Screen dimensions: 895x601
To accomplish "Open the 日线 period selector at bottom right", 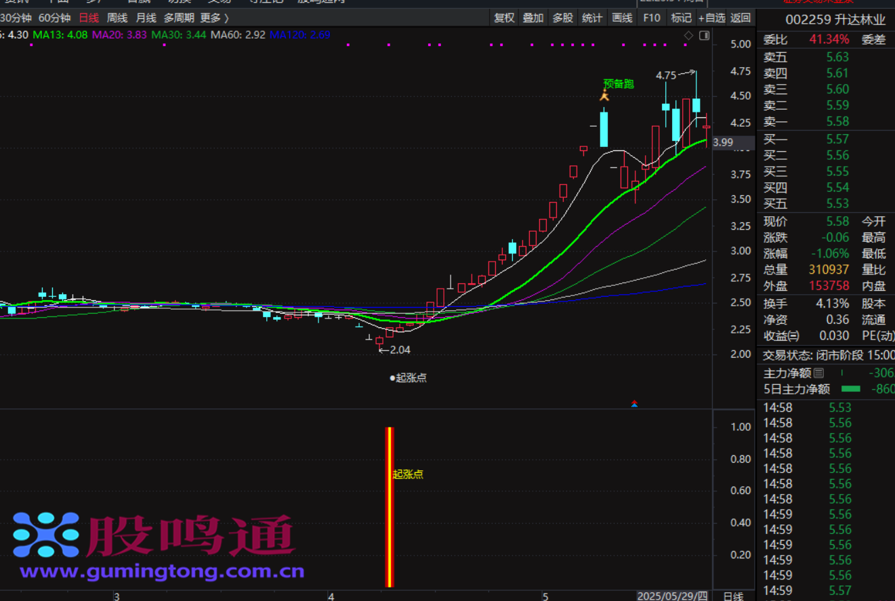I will click(x=732, y=596).
